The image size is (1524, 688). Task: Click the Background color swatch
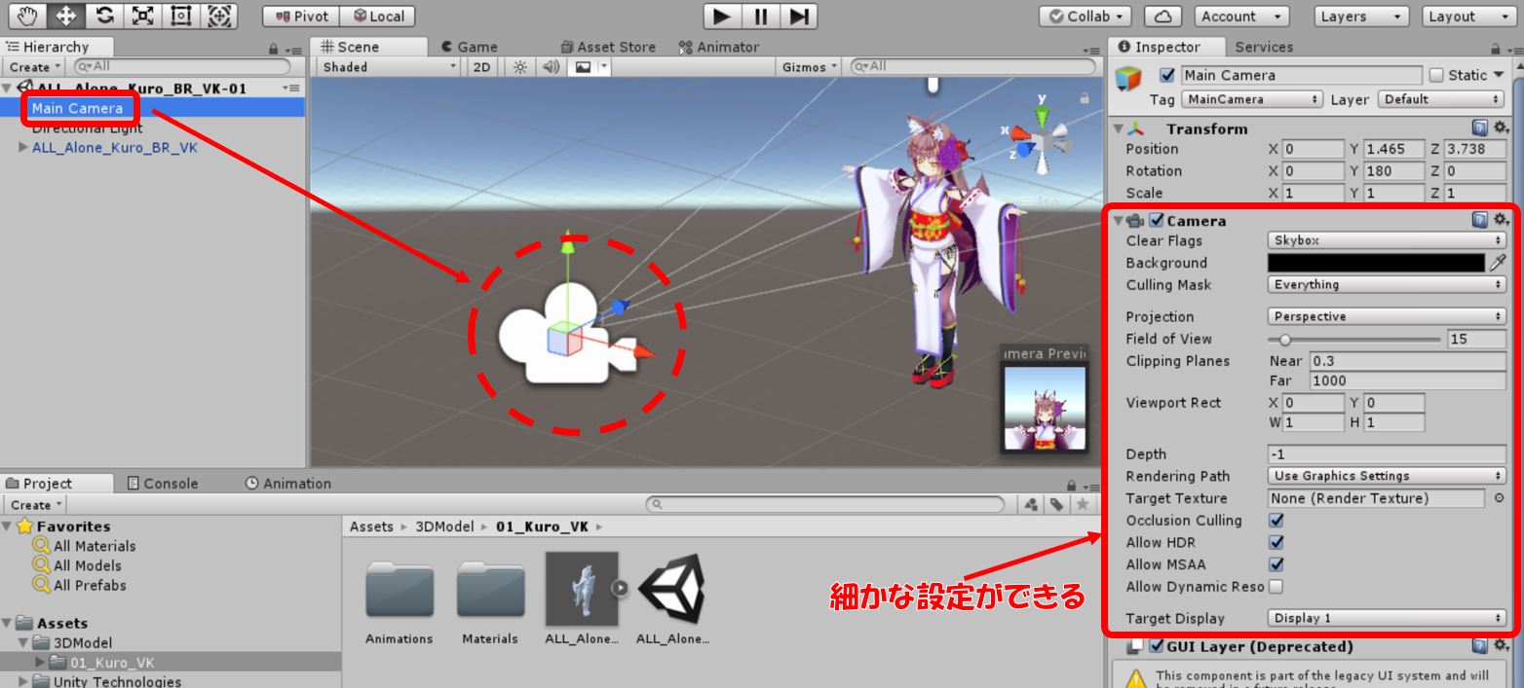point(1376,263)
